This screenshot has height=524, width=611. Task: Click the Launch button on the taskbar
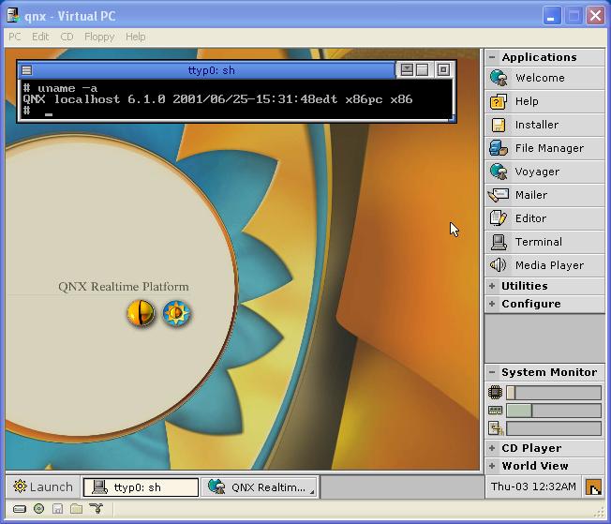click(x=43, y=487)
